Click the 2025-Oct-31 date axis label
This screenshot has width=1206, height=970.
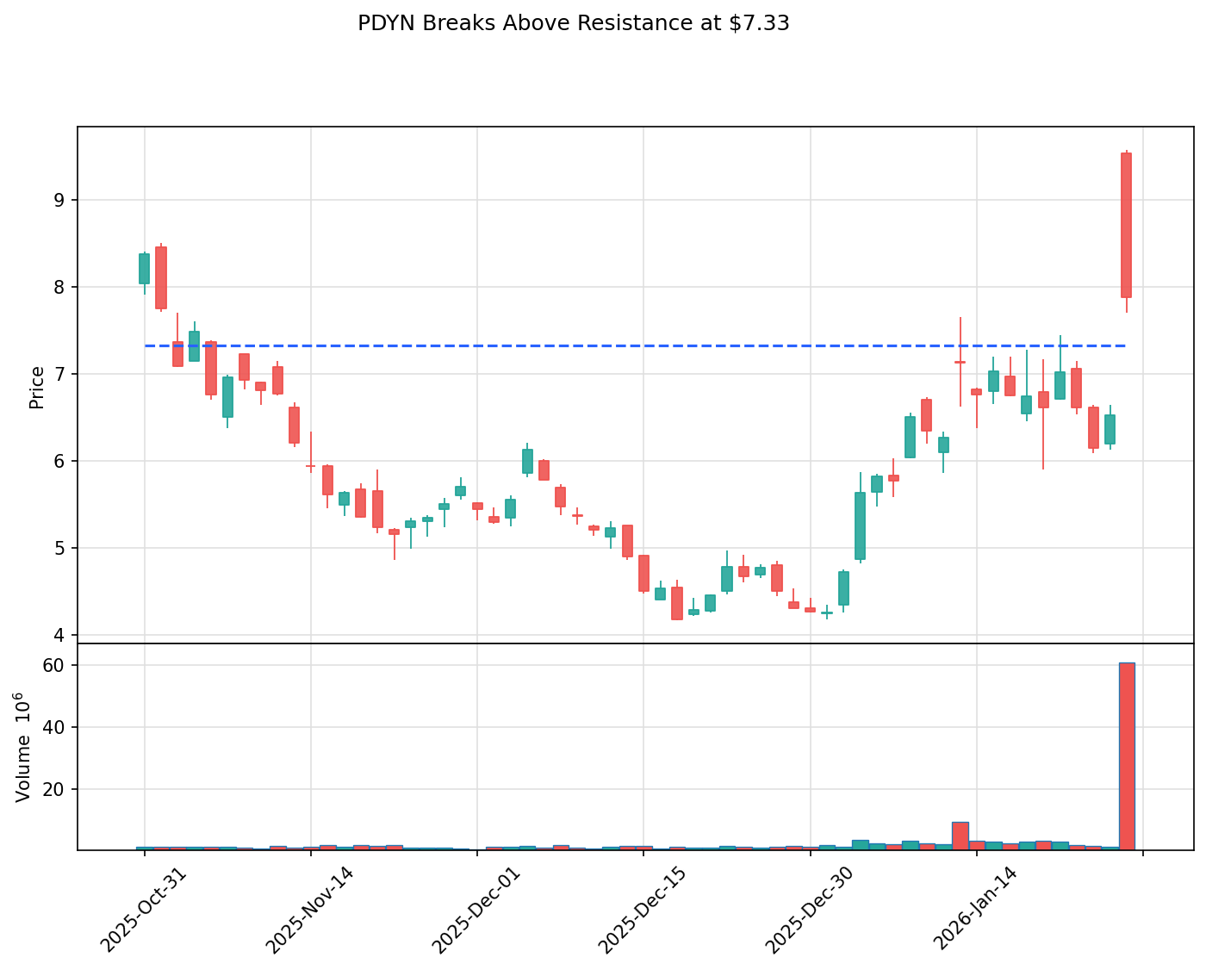point(144,908)
